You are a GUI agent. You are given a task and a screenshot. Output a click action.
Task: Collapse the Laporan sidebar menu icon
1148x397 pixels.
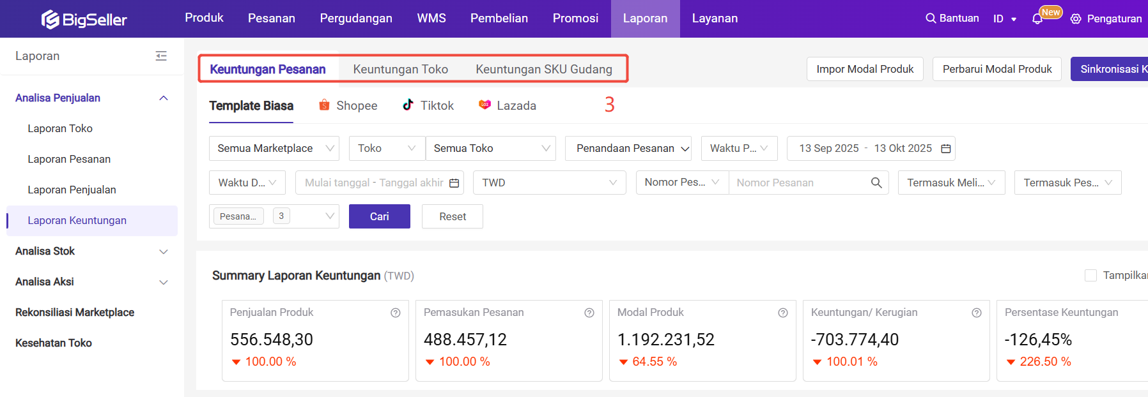point(161,56)
